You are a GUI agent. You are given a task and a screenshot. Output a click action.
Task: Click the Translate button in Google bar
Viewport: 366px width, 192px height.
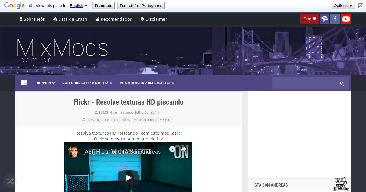[103, 5]
